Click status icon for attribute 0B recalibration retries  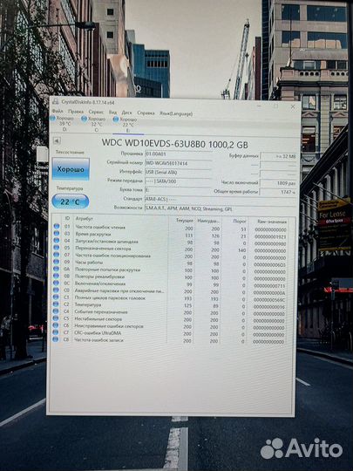(56, 276)
